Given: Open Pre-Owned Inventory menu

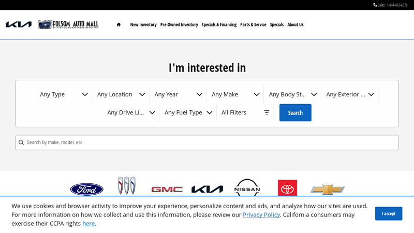Looking at the screenshot, I should tap(179, 24).
